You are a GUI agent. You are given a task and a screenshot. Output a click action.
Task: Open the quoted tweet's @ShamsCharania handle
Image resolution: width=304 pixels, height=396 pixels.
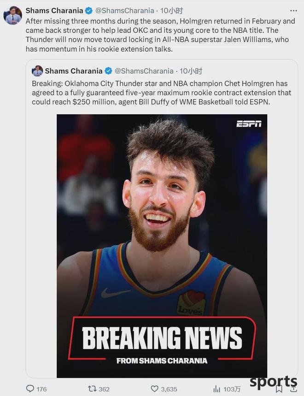point(144,71)
